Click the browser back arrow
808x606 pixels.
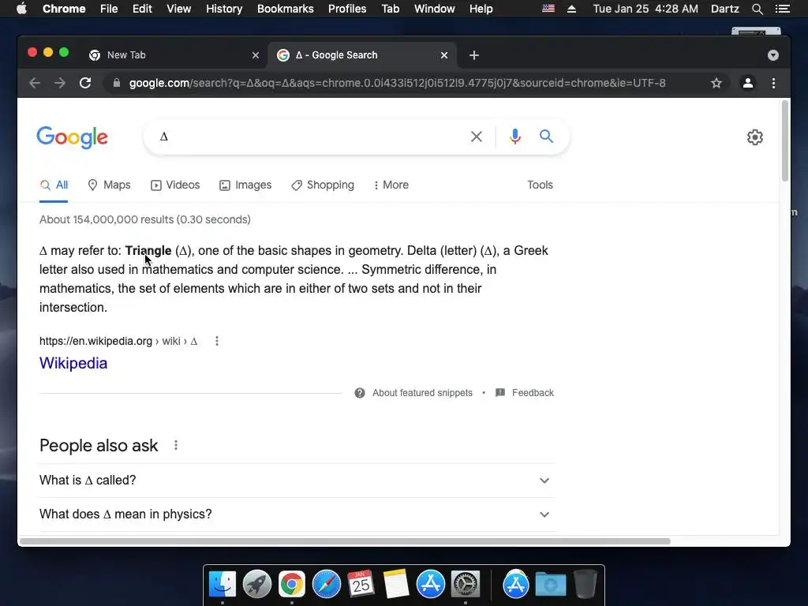click(35, 83)
